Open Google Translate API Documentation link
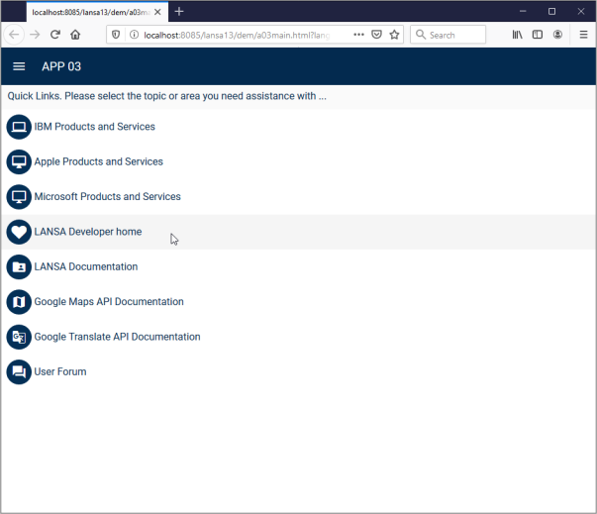 (117, 337)
